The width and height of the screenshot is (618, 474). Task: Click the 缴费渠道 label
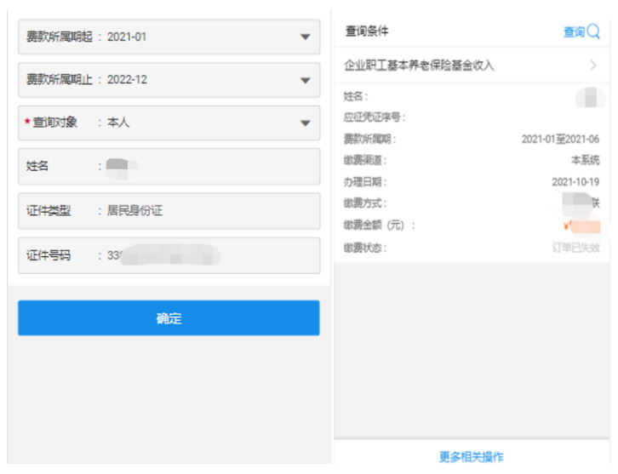[x=364, y=160]
